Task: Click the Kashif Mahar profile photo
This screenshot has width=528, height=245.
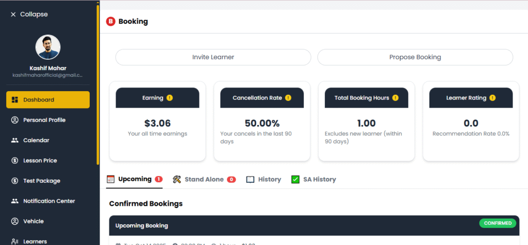Action: click(48, 48)
